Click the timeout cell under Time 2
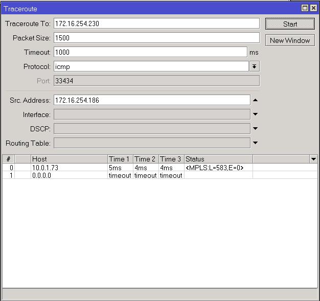The height and width of the screenshot is (301, 320). [146, 175]
